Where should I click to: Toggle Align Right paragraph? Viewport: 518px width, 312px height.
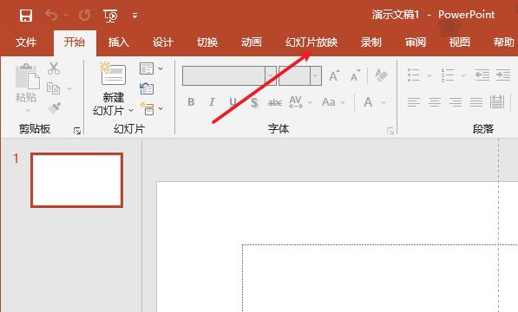pos(456,102)
